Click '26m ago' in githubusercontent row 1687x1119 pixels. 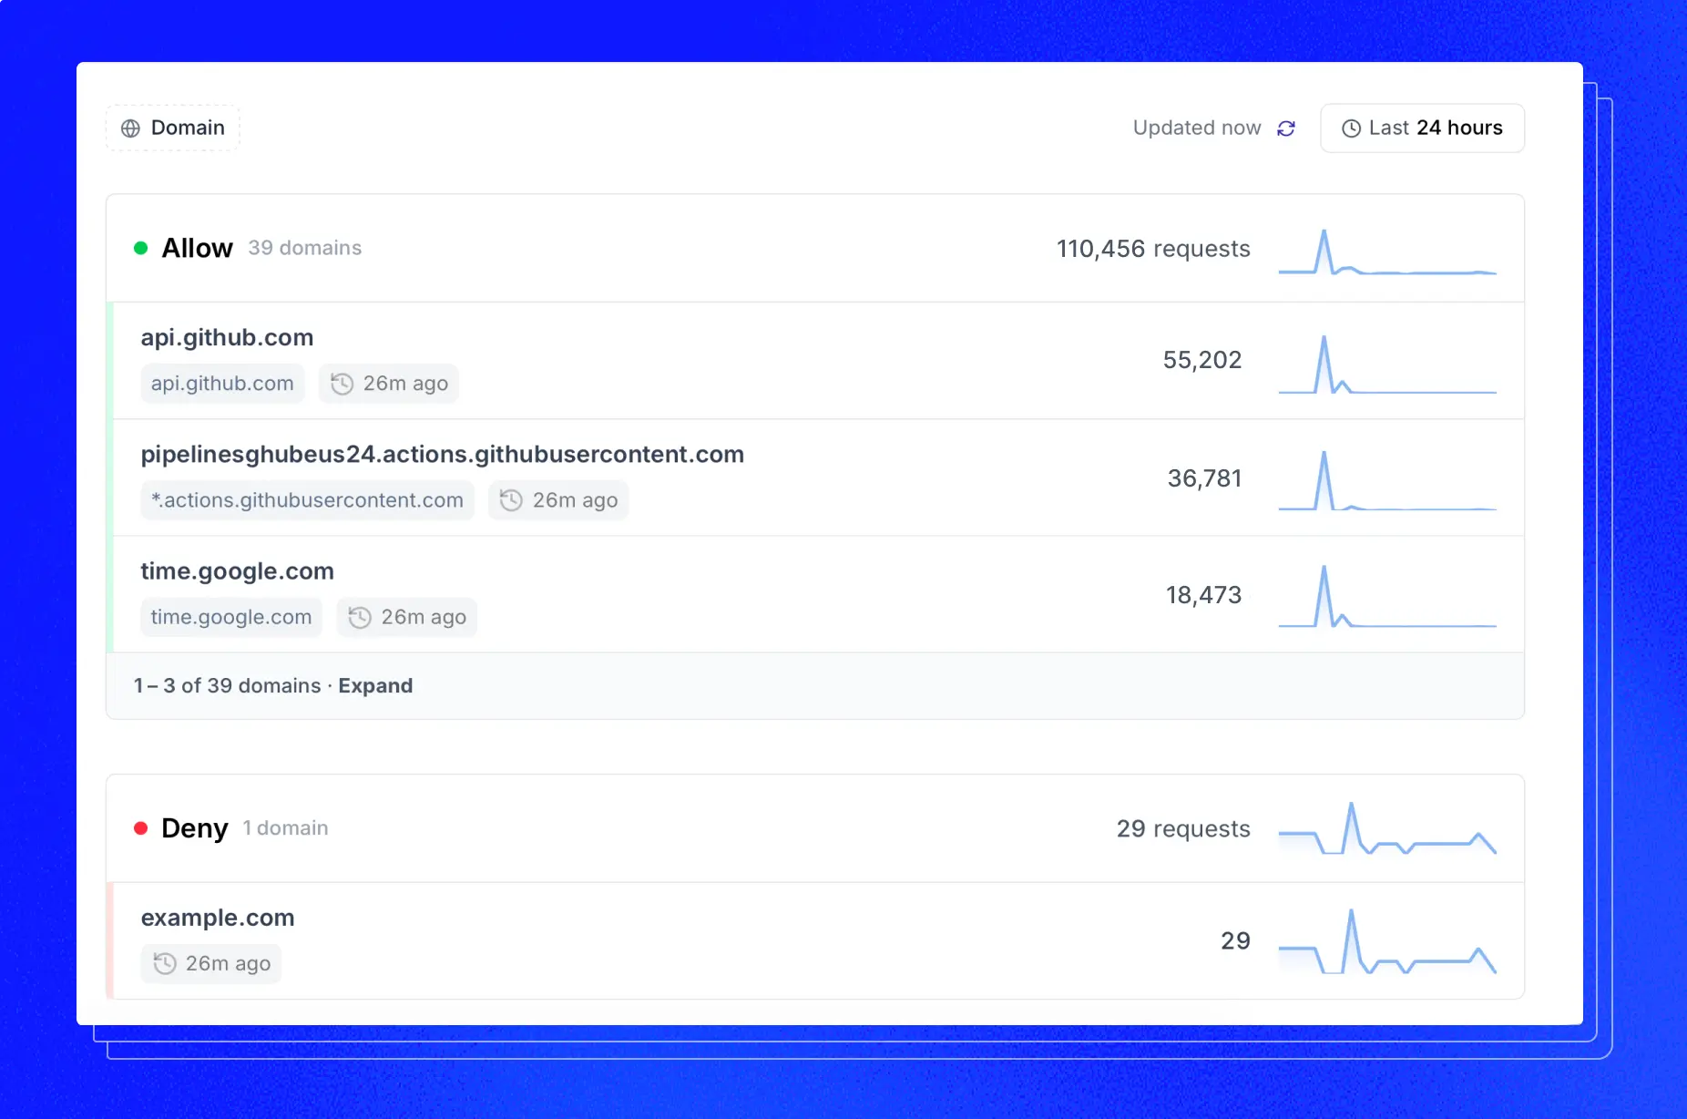point(575,500)
